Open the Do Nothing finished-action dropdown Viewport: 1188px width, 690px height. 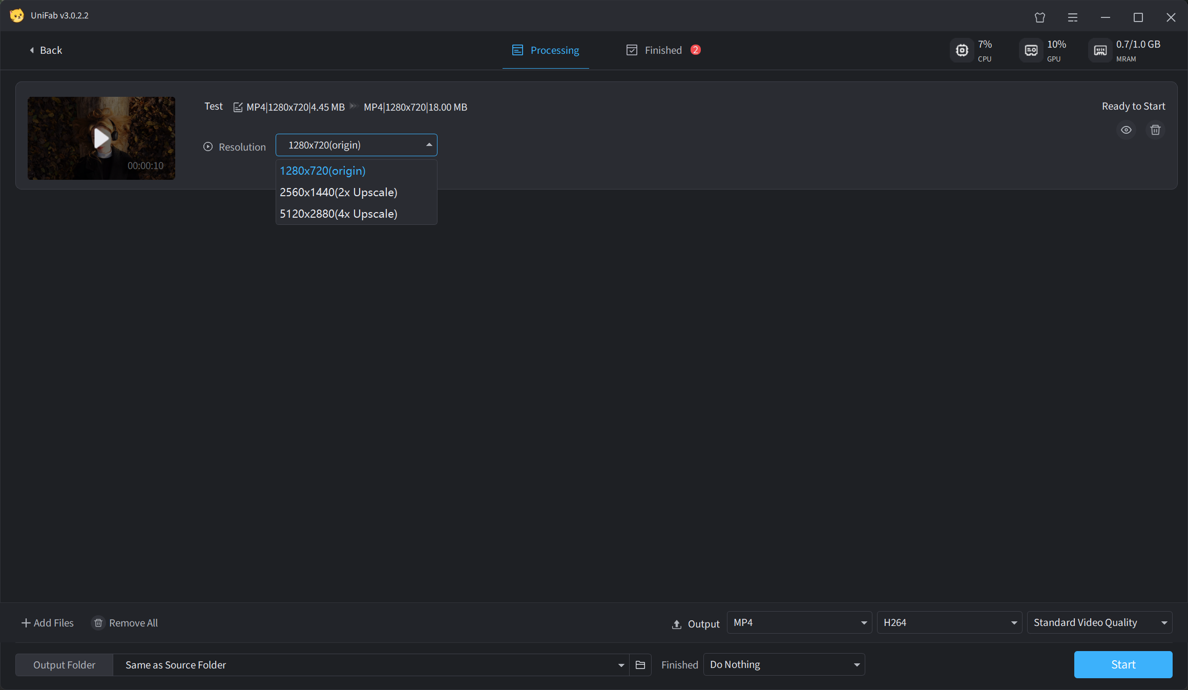click(x=784, y=664)
